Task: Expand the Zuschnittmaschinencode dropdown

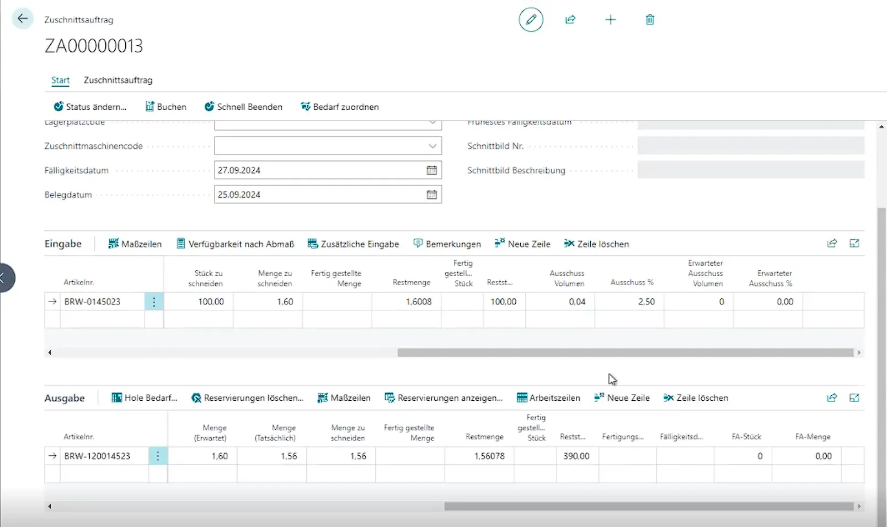Action: (432, 146)
